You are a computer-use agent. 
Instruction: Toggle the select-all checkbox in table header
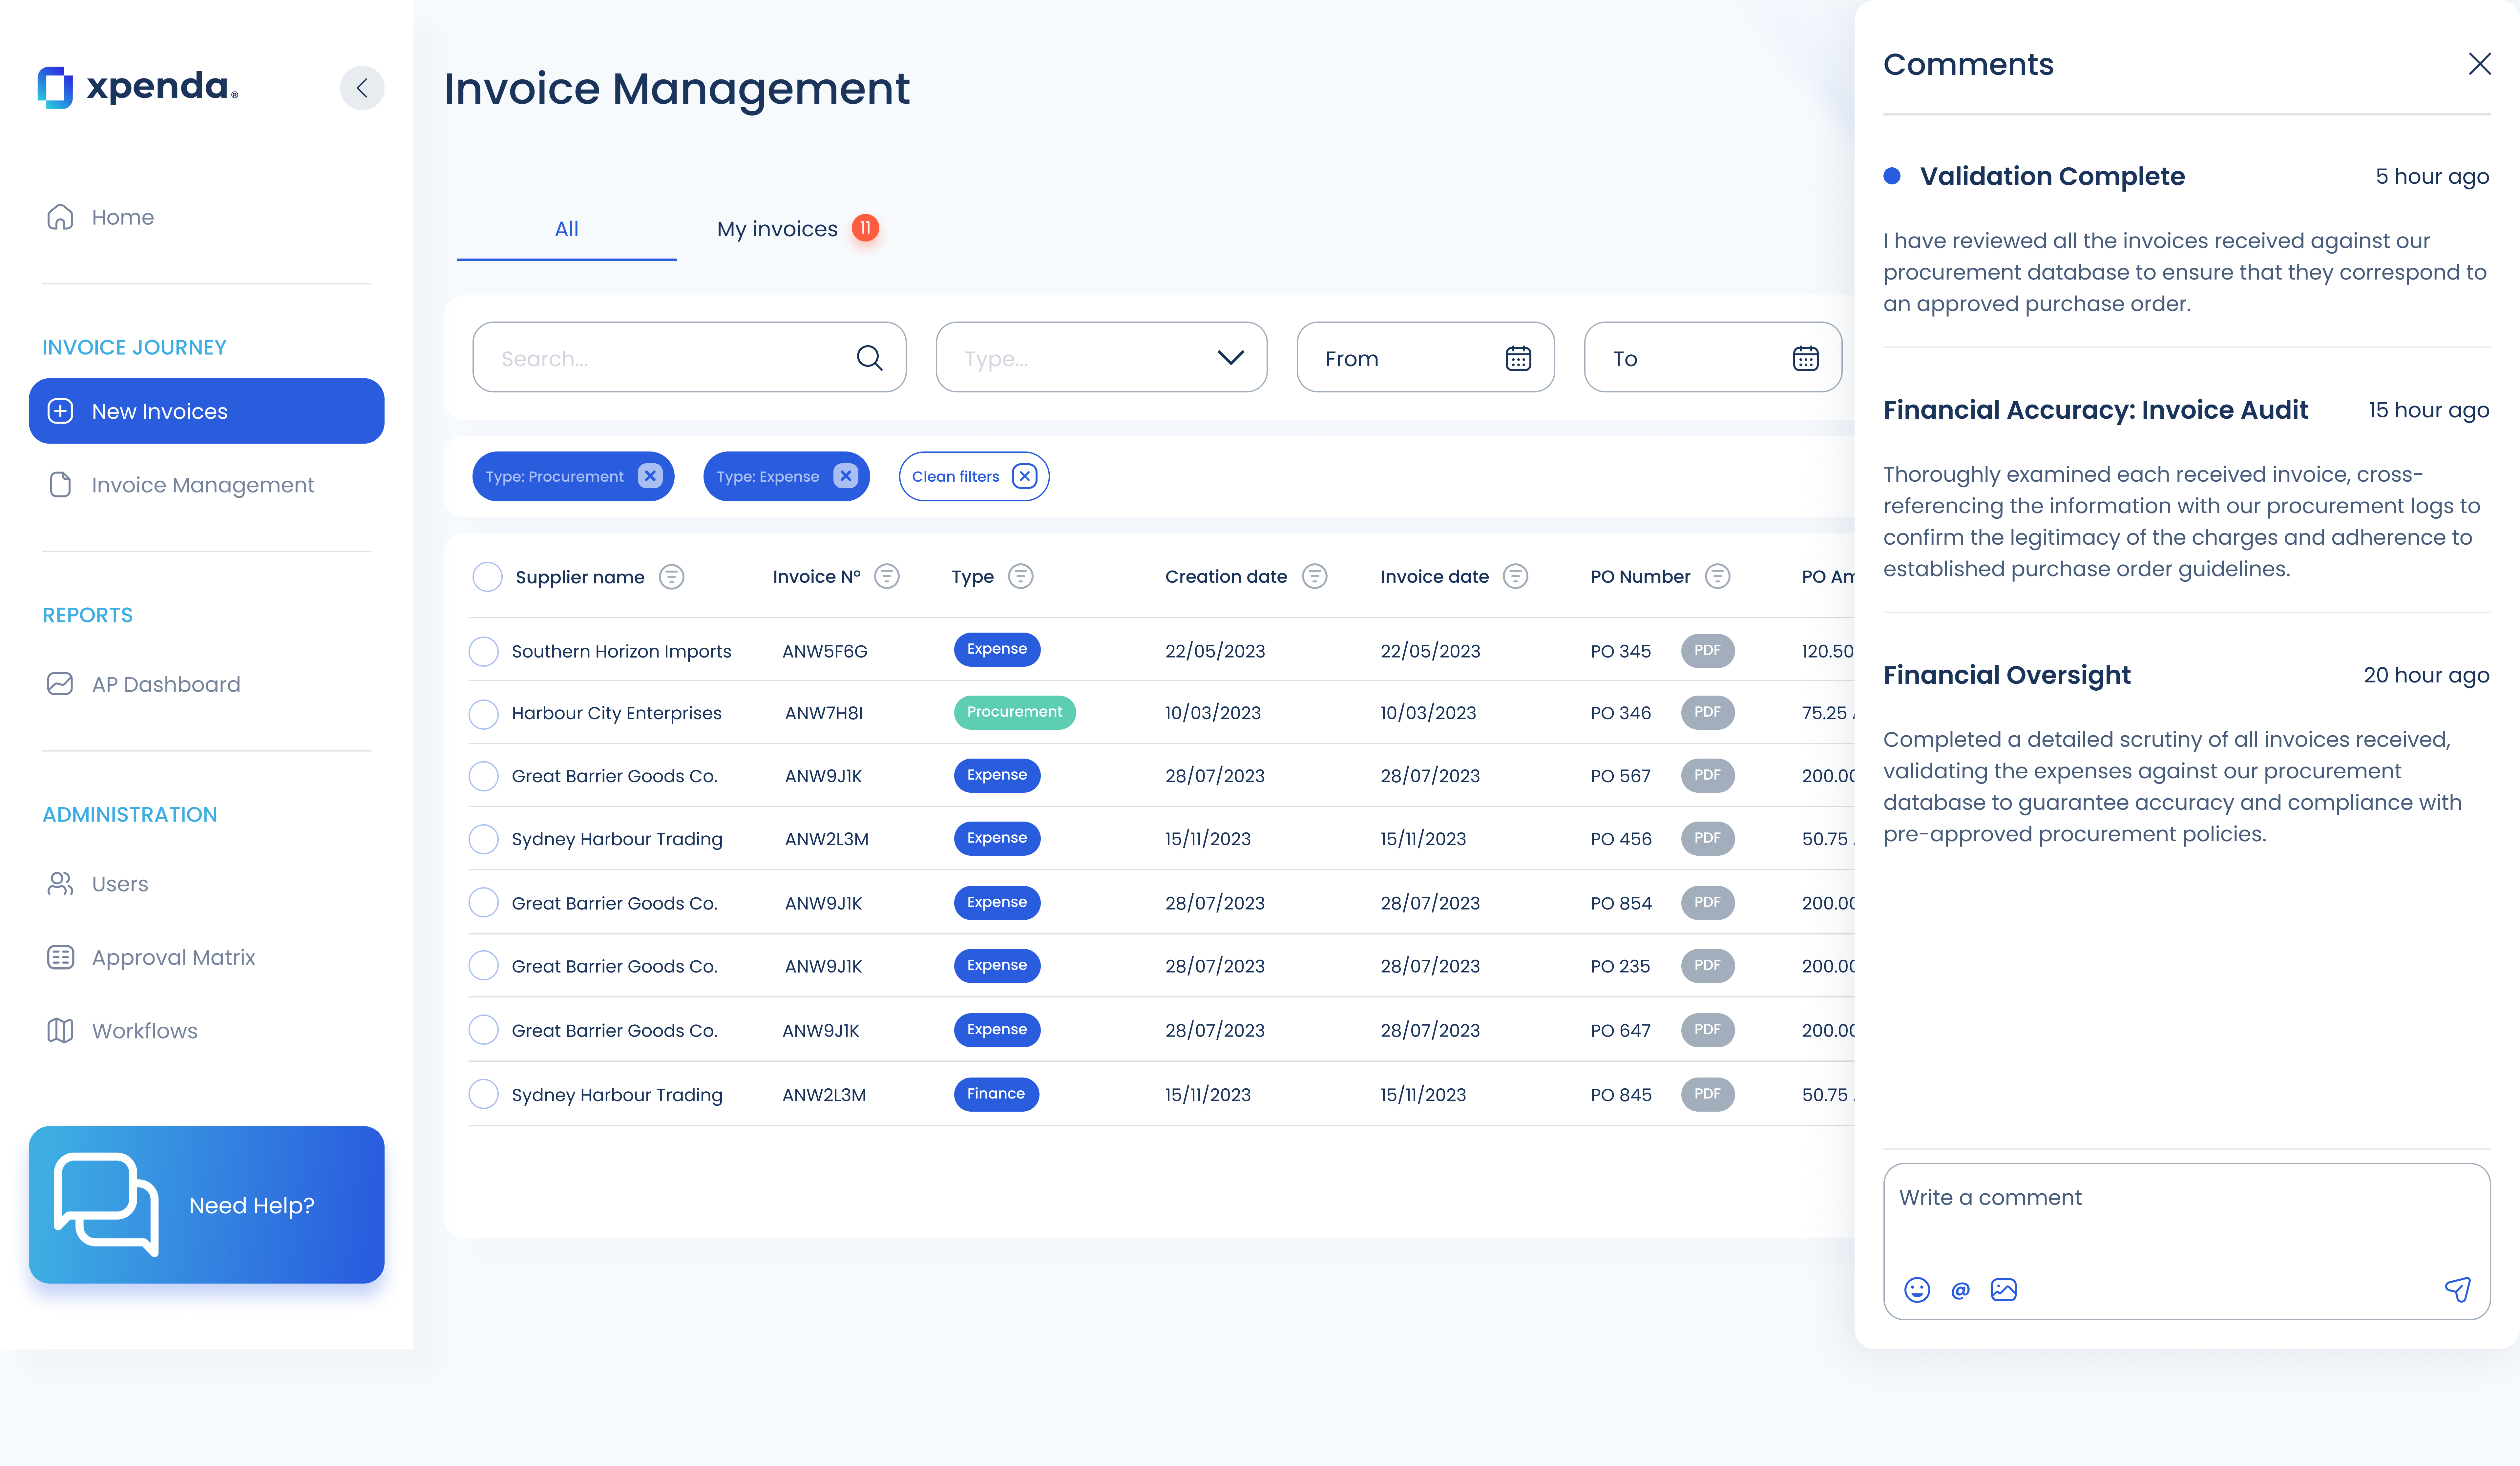[487, 577]
